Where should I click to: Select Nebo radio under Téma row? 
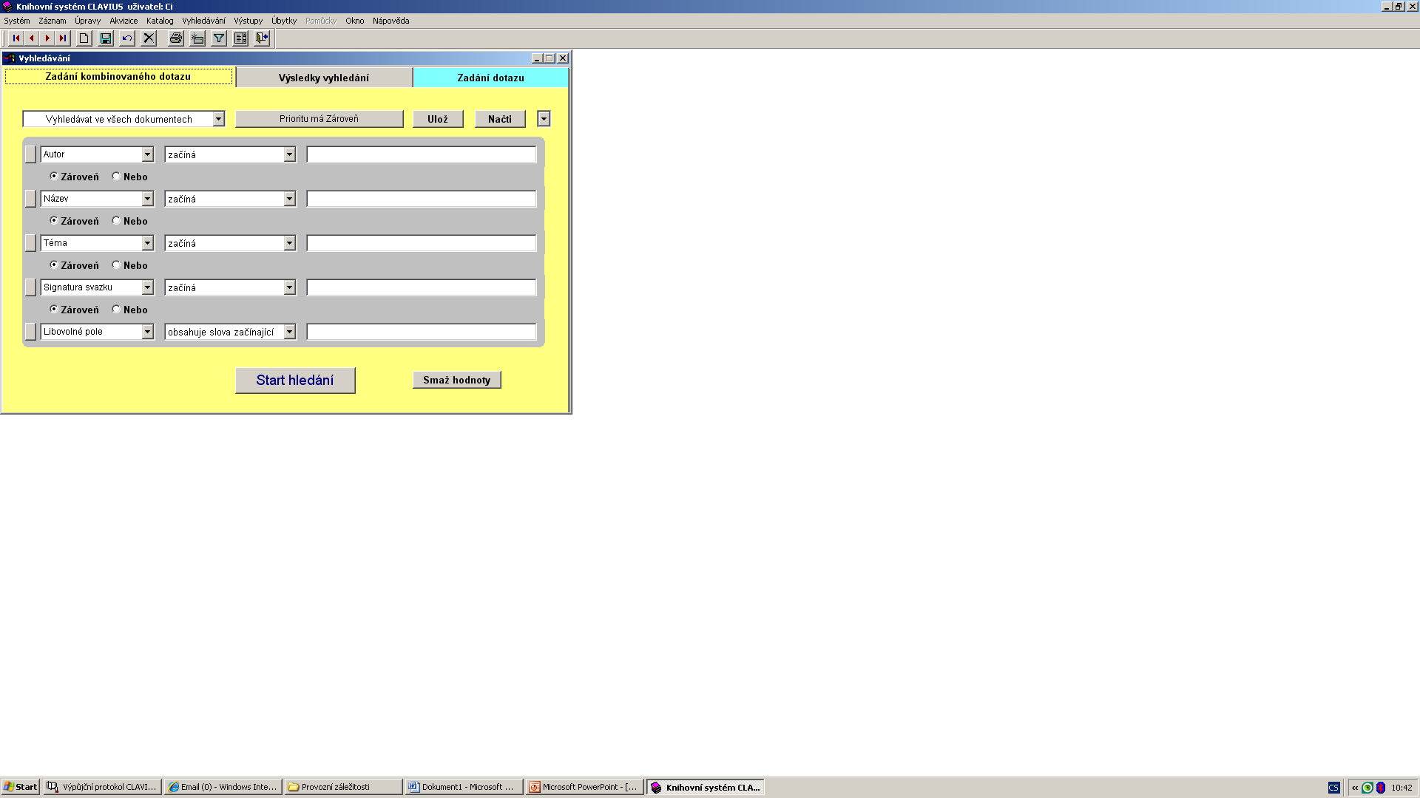(116, 265)
